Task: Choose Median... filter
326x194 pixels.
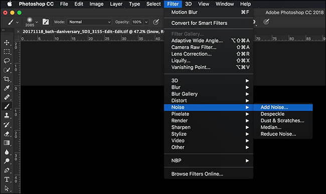Action: 283,127
